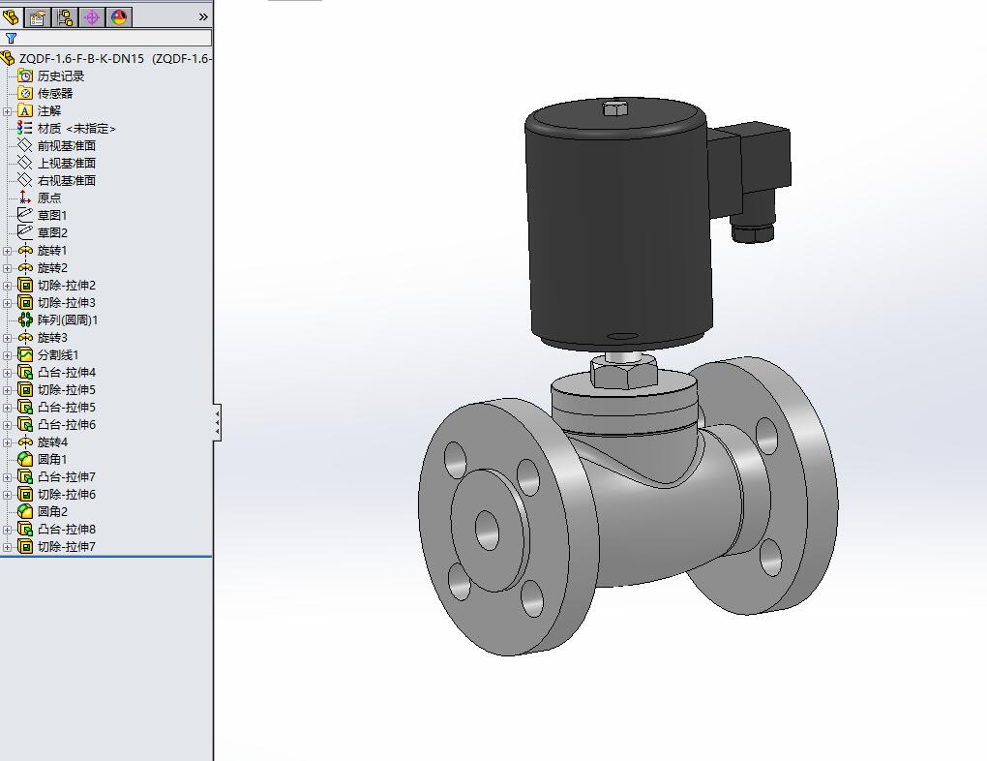Select the 前视基准面 label
987x761 pixels.
pyautogui.click(x=66, y=145)
